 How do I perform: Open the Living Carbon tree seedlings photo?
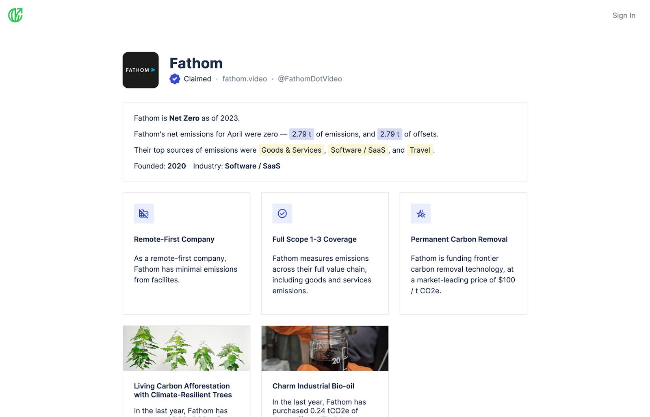coord(186,348)
